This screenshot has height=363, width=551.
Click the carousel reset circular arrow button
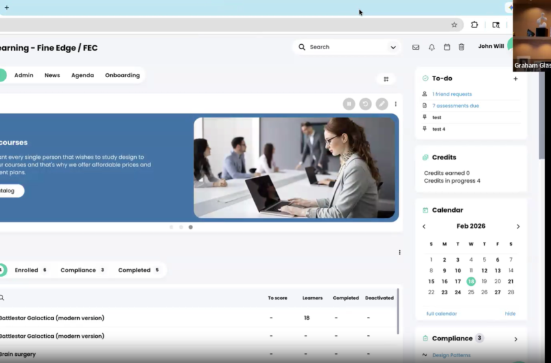(x=366, y=104)
